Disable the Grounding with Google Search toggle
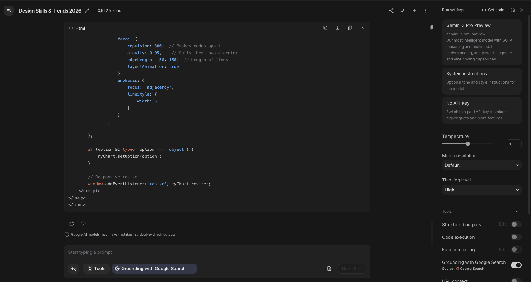531x282 pixels. pos(516,265)
